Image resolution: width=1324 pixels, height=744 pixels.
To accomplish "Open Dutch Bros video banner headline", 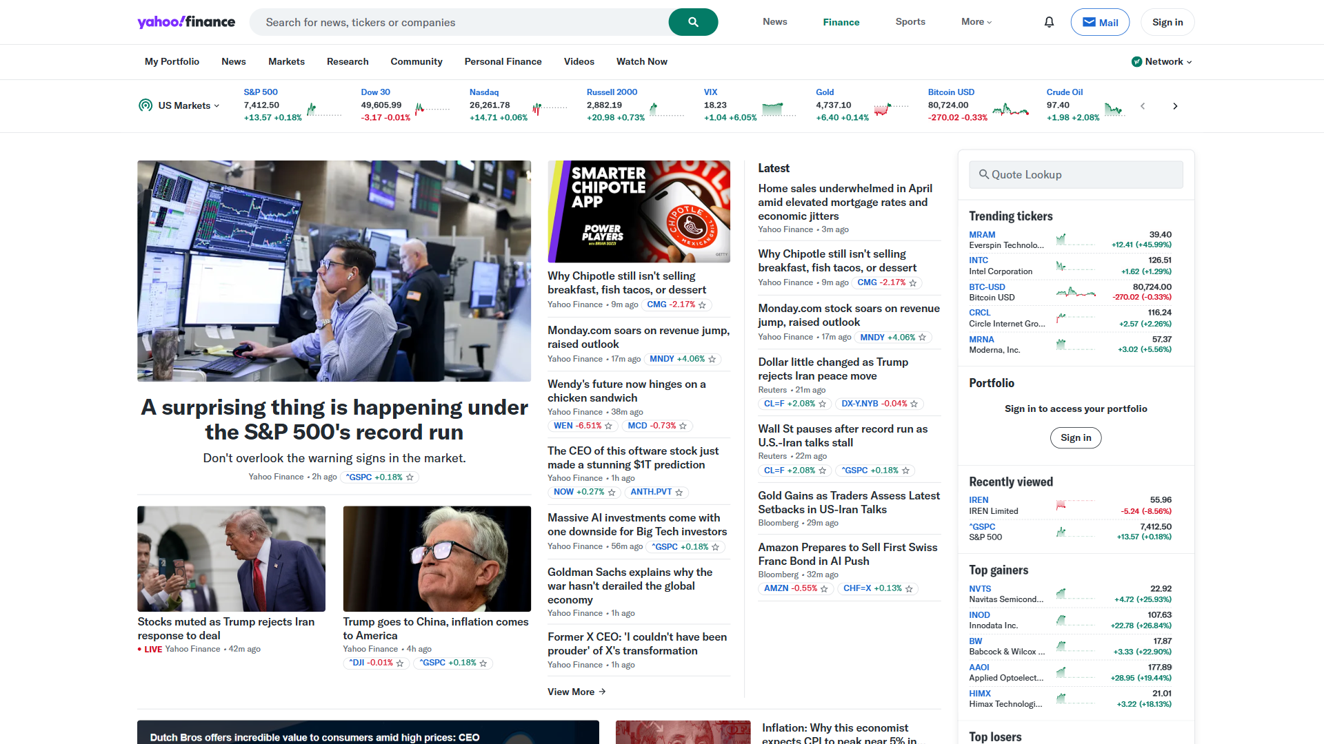I will [314, 738].
